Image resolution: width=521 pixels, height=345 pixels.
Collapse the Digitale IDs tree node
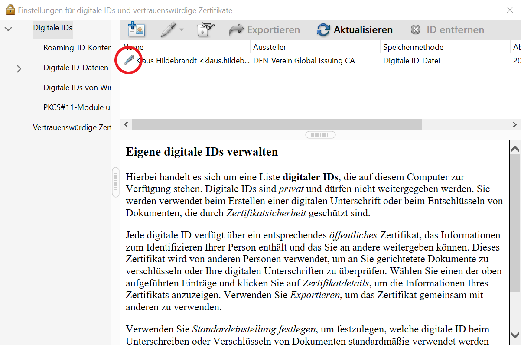tap(8, 29)
